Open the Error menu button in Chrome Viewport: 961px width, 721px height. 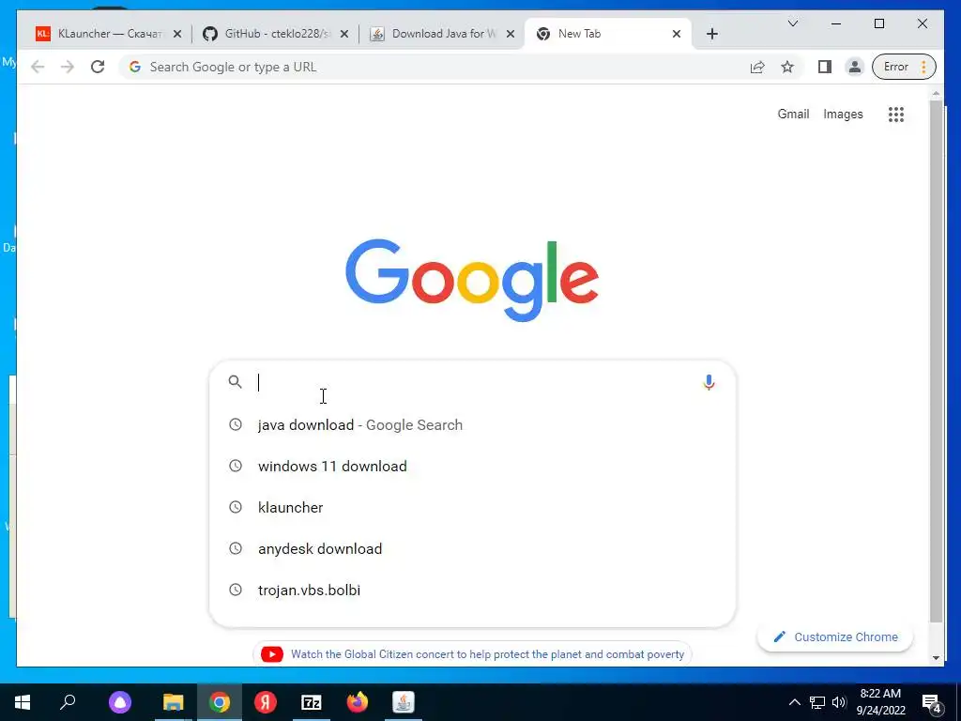[904, 67]
